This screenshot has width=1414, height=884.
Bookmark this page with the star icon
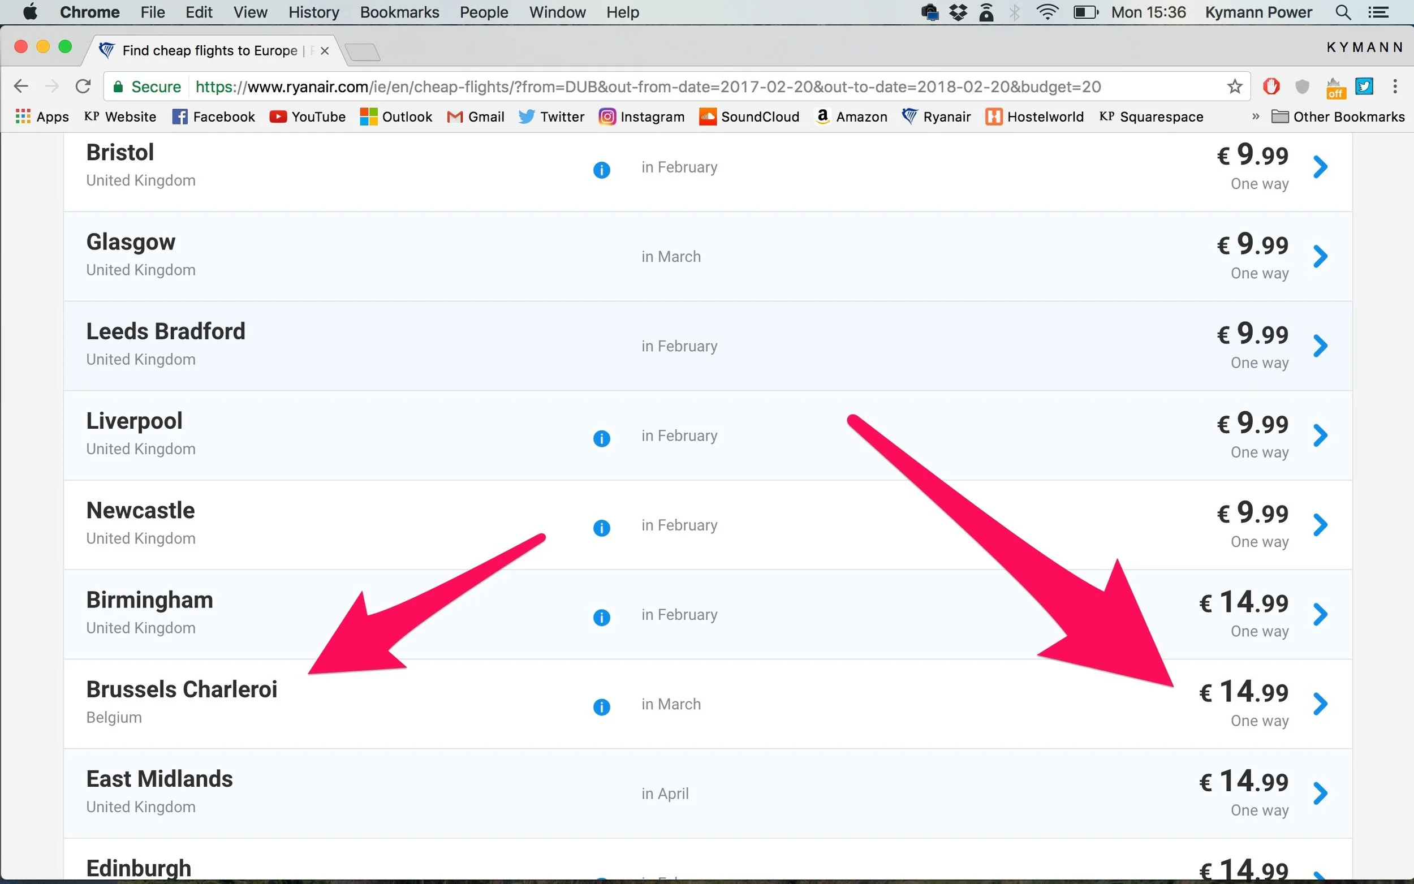(1234, 87)
